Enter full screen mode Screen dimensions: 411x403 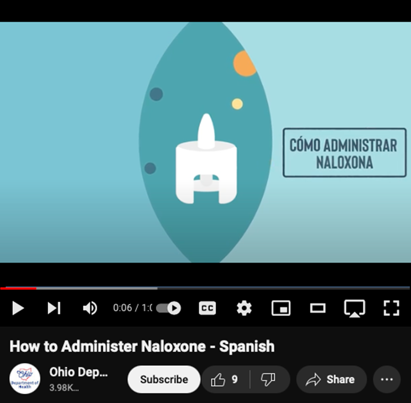[391, 308]
